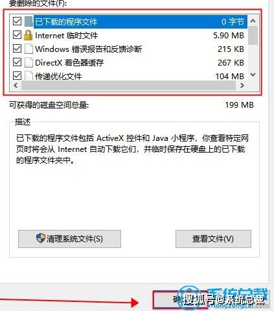Click the lock icon beside Internet 临时文件
This screenshot has height=311, width=274.
(x=29, y=35)
